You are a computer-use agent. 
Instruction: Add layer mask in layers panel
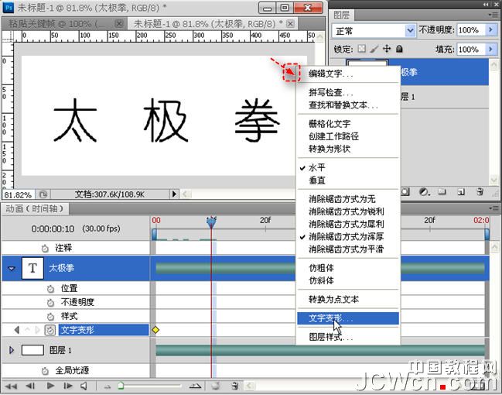pyautogui.click(x=405, y=192)
